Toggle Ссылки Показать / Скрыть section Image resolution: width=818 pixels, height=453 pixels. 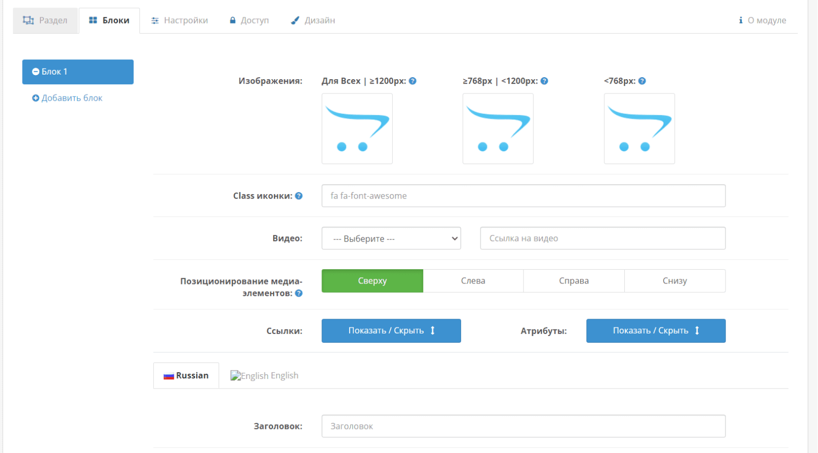point(391,331)
